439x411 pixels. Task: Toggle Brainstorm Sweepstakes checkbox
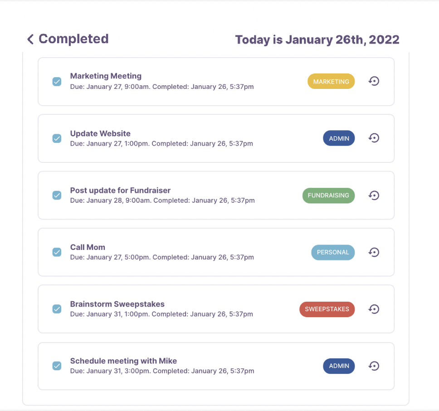point(57,309)
